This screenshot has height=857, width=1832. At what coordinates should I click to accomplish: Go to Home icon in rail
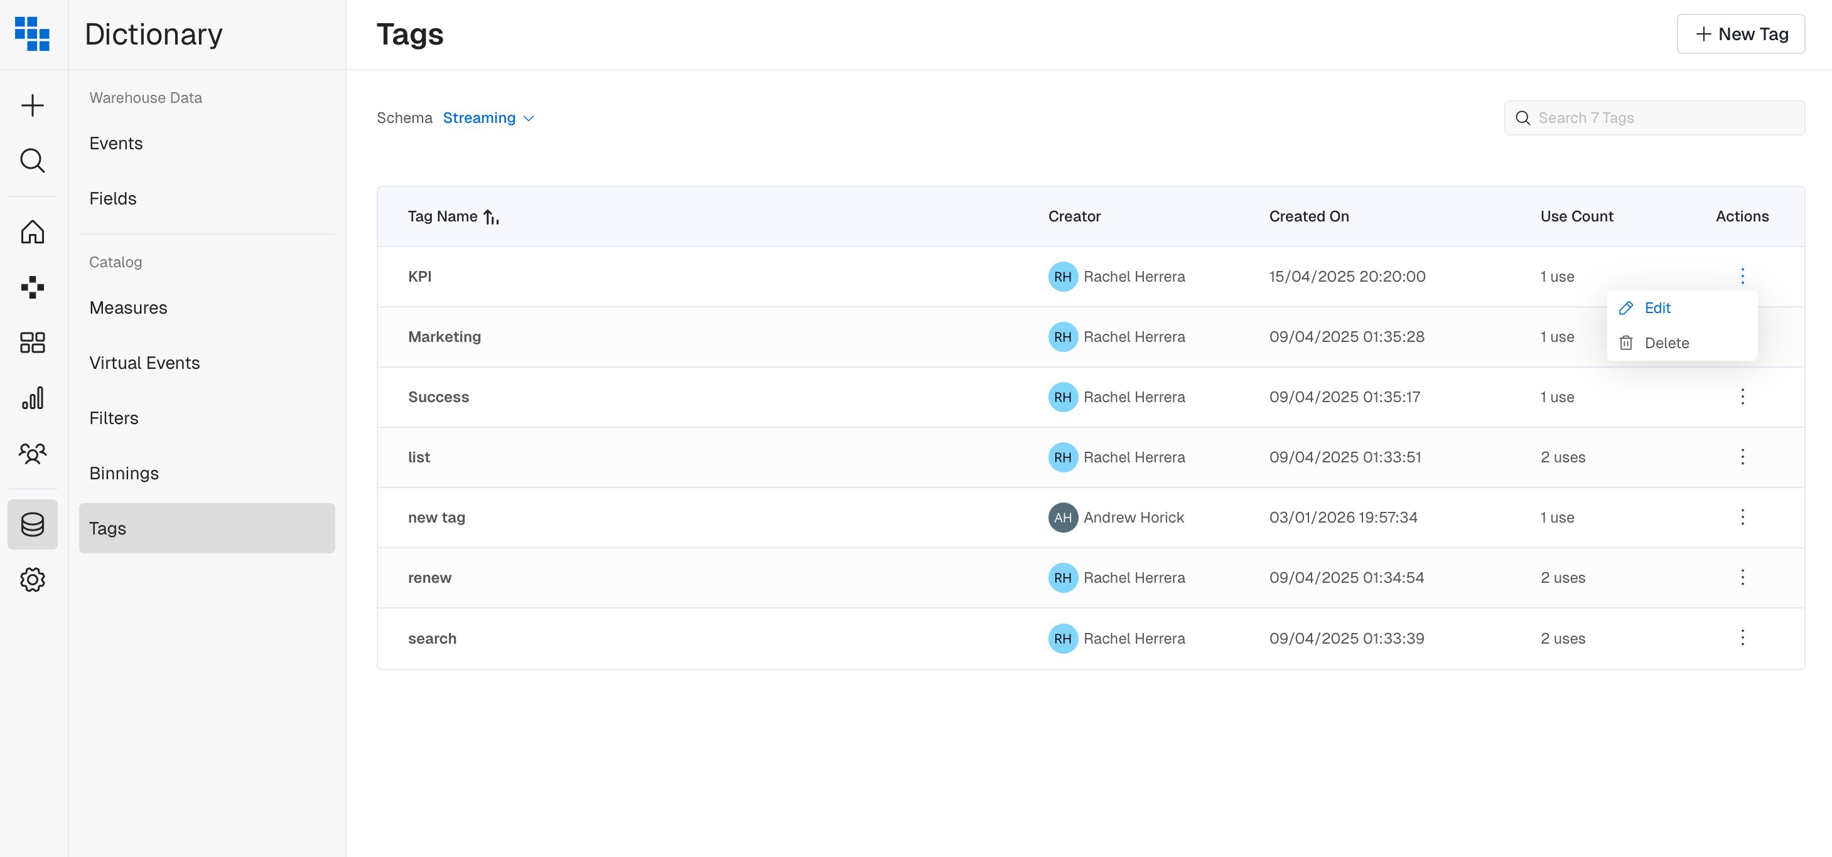[x=32, y=232]
